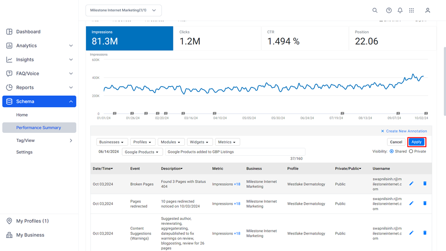446x251 pixels.
Task: Go to Schema Settings
Action: [x=24, y=152]
